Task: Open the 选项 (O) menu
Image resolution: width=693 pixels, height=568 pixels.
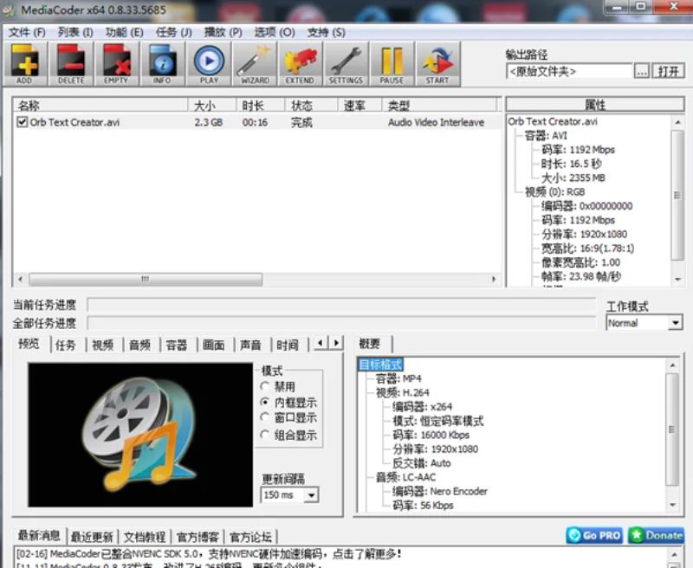Action: (x=275, y=32)
